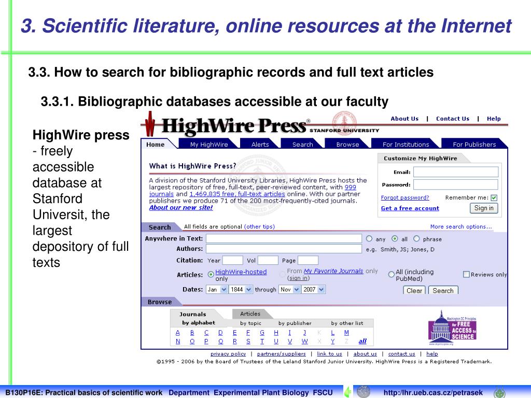Click the Free Access to Science badge
This screenshot has height=398, width=531.
pos(452,328)
